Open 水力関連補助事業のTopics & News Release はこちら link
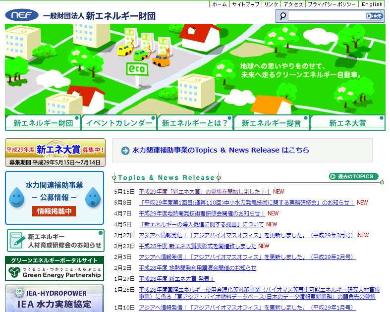This screenshot has width=390, height=312. [x=221, y=150]
